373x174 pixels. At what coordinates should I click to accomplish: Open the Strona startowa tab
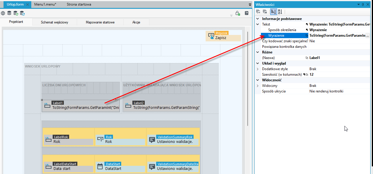coord(79,4)
